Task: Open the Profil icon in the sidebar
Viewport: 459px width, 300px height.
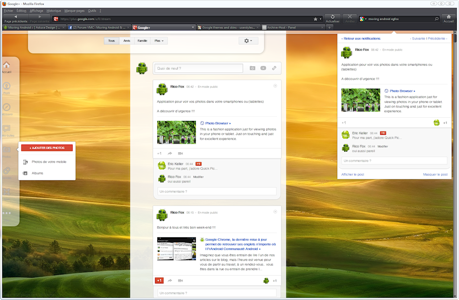Action: point(6,86)
